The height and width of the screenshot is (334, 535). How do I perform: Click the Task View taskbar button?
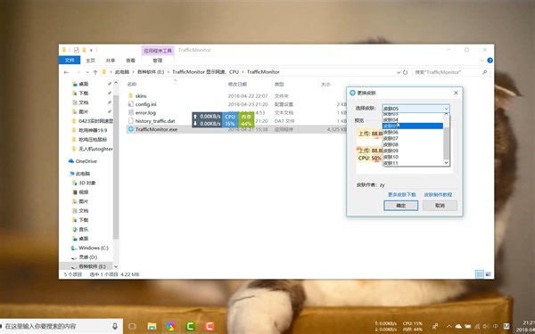(132, 326)
